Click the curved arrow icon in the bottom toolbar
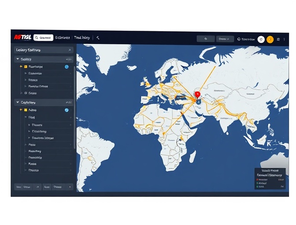The width and height of the screenshot is (296, 225). tap(37, 187)
